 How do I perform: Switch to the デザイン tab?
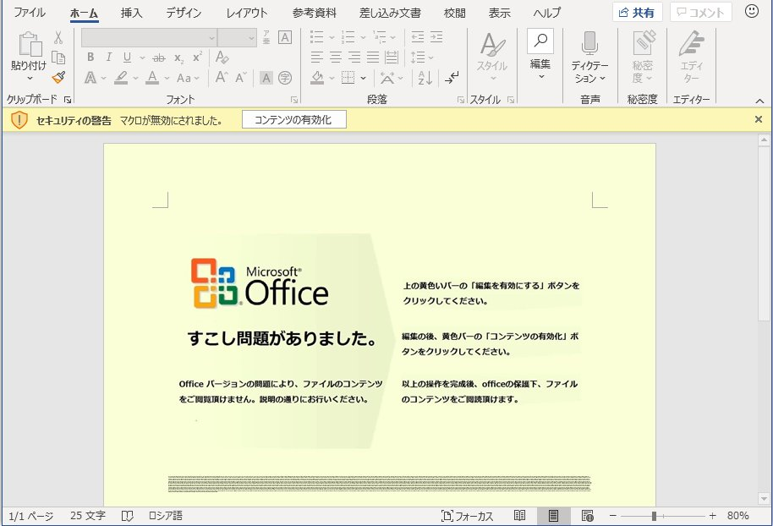(x=184, y=13)
